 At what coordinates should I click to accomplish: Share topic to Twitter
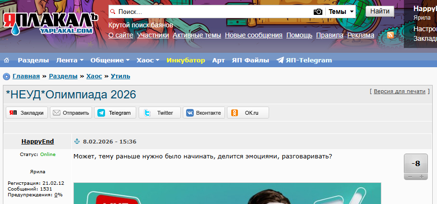tap(160, 113)
